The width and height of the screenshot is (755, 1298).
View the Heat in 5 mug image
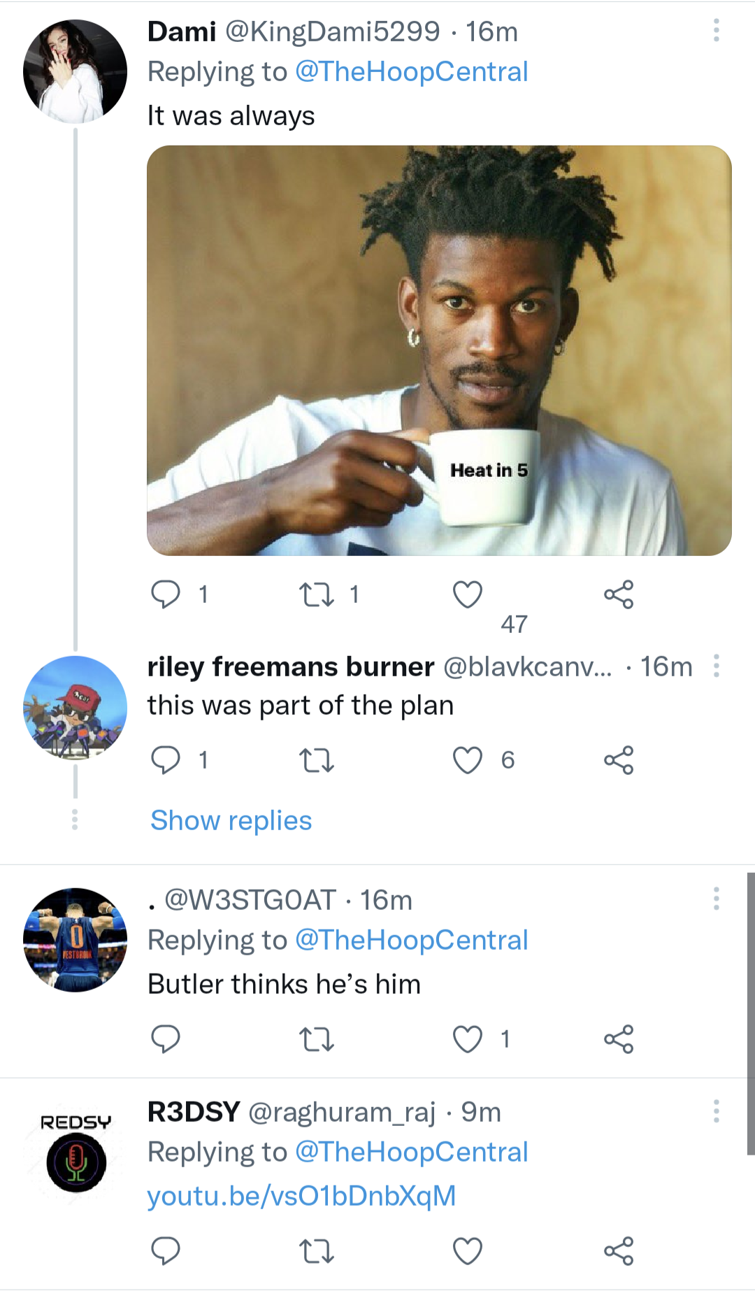(x=439, y=350)
